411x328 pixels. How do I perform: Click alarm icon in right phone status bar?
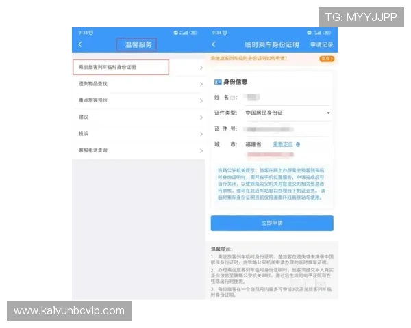coord(225,33)
